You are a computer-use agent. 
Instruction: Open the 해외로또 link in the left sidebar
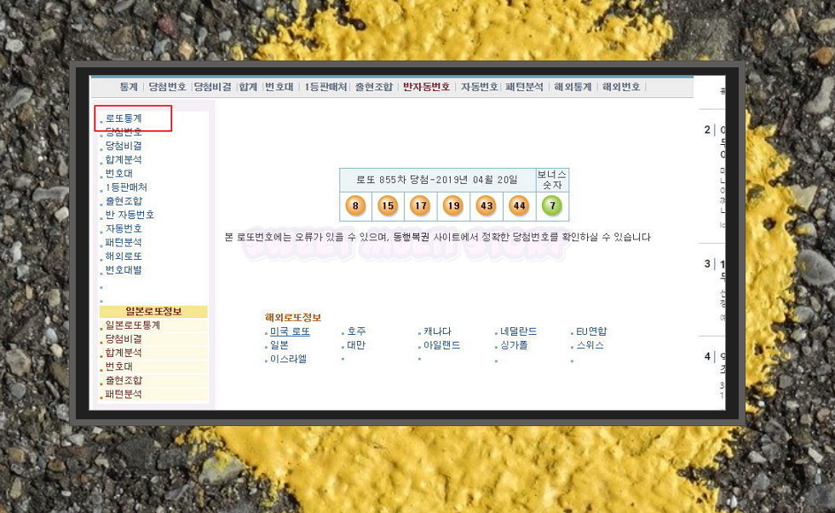(124, 256)
